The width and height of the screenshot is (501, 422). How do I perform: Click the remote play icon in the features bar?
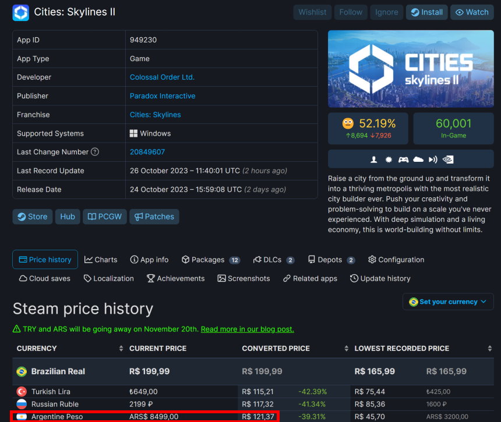[x=433, y=159]
